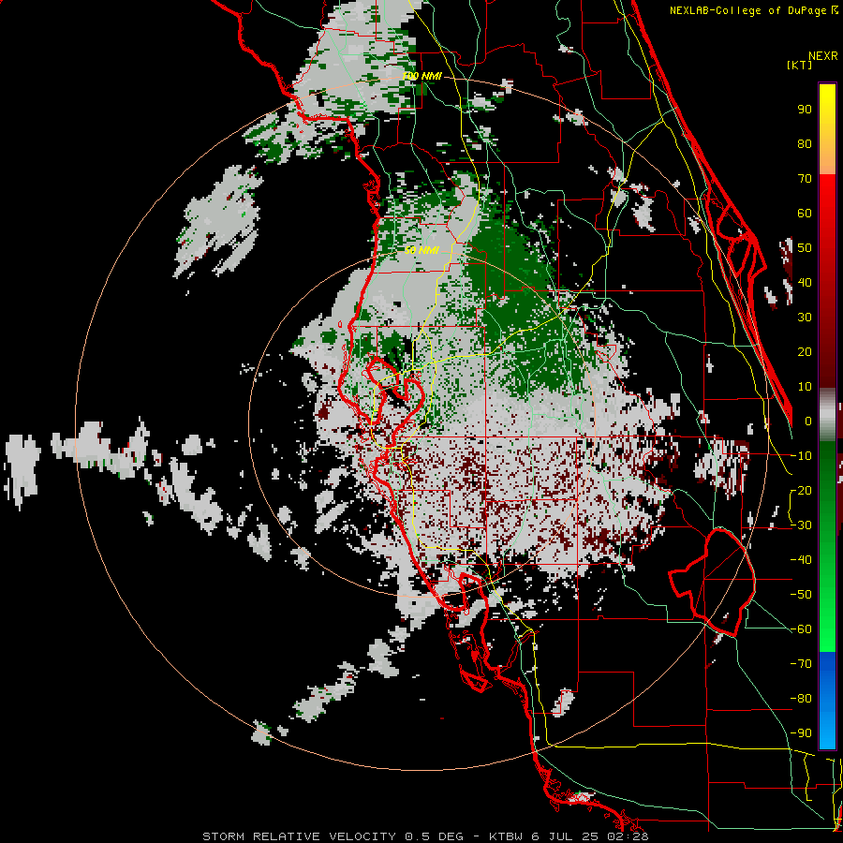
Task: Click the 70 value on the velocity scale
Action: point(805,179)
